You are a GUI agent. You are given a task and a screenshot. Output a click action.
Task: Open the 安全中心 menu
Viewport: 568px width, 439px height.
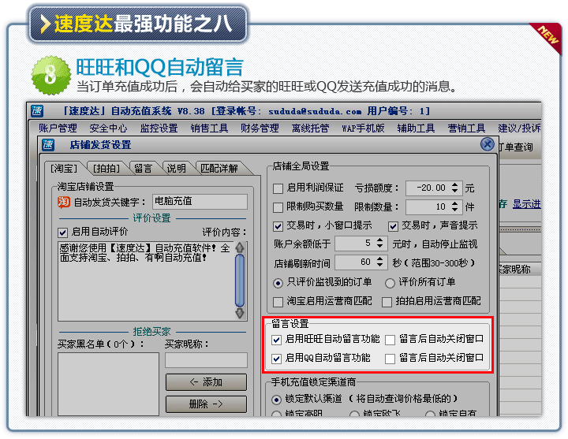pos(108,128)
